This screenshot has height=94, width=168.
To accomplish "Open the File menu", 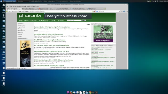I will point(7,6).
